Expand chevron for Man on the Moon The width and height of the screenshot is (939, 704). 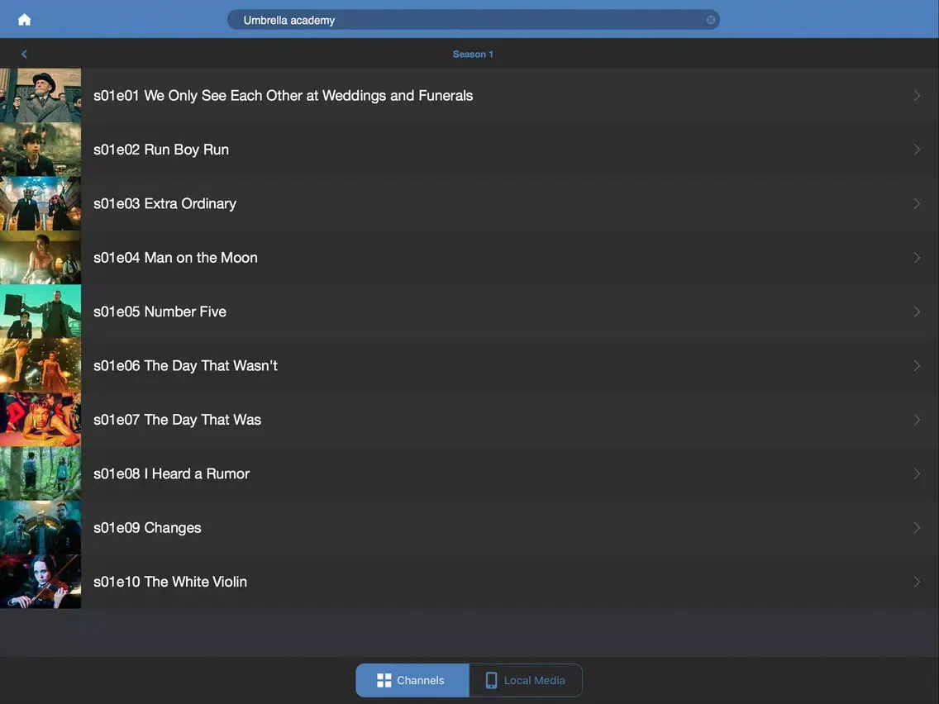tap(917, 258)
